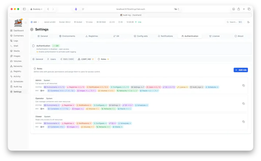
Task: Click the Safari address bar
Action: (x=131, y=9)
